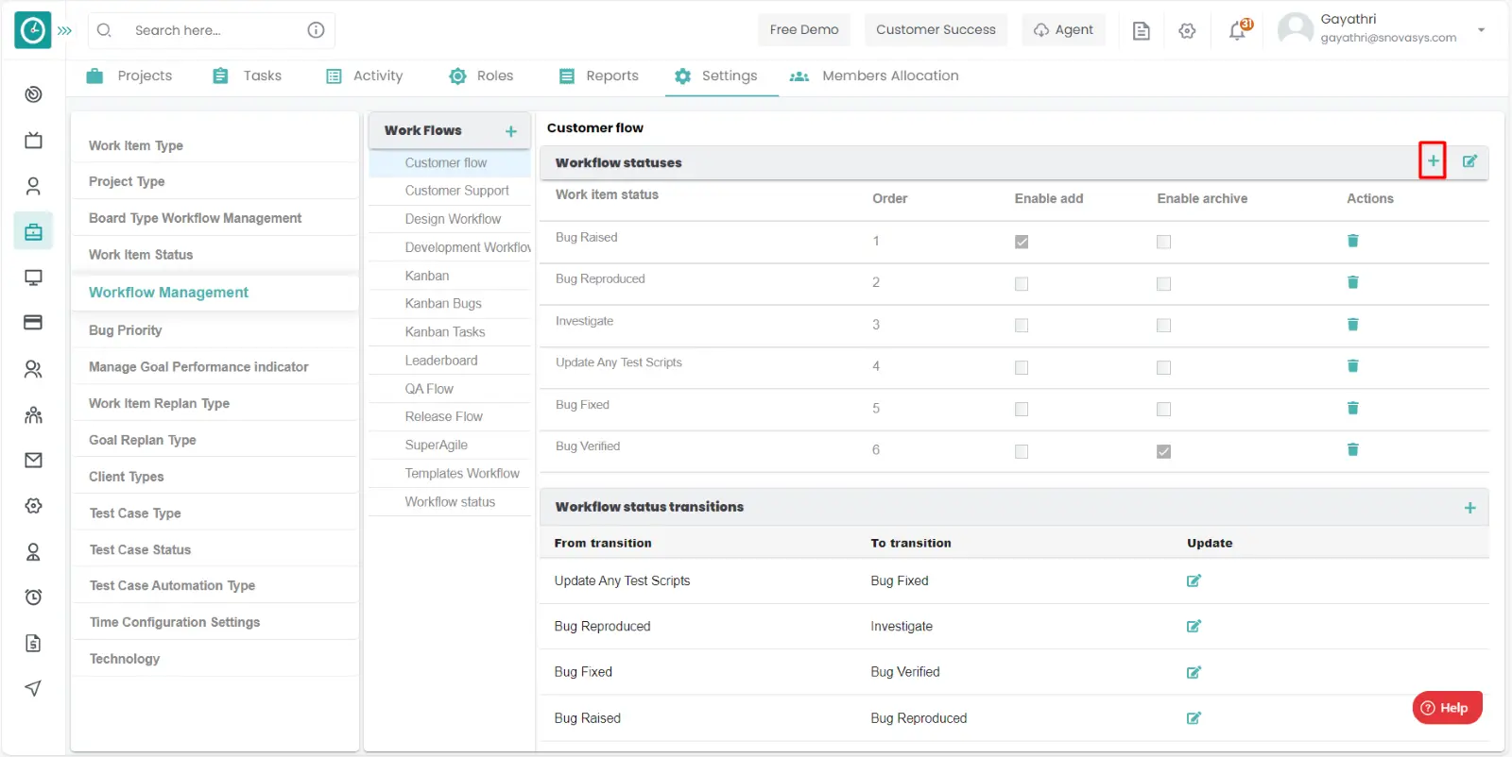Click the app clock logo icon
The height and width of the screenshot is (757, 1512).
coord(33,30)
